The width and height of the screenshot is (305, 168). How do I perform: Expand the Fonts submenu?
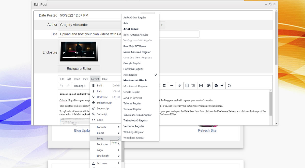[x=105, y=139]
